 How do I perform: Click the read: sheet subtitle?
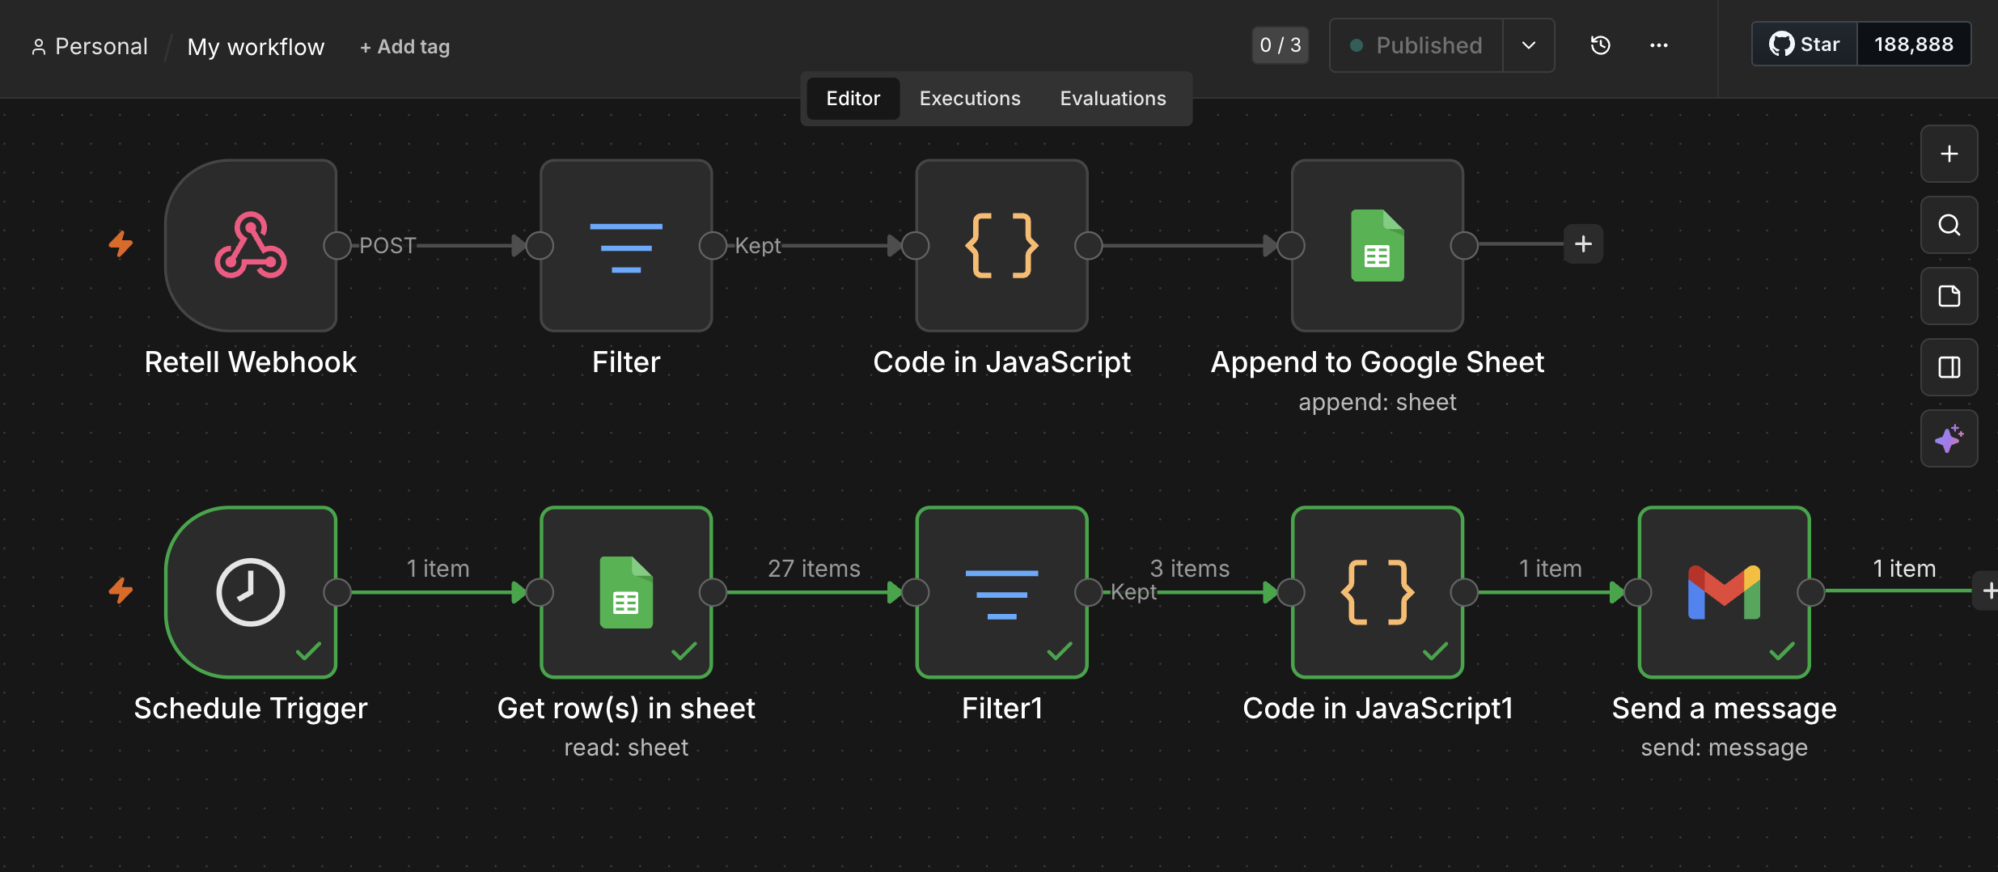click(x=626, y=747)
